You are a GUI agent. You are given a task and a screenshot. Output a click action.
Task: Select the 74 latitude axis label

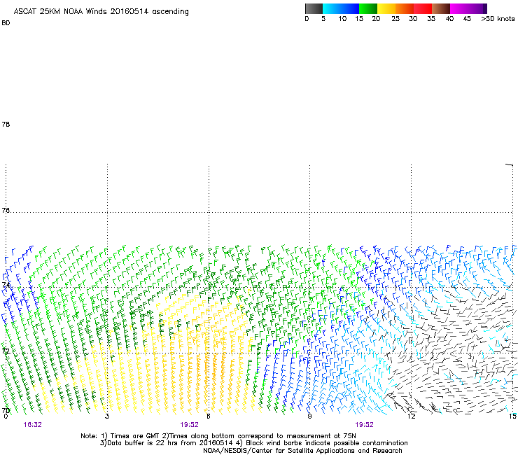pyautogui.click(x=6, y=285)
